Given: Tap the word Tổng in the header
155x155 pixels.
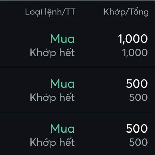Looking at the screenshot, I should [138, 12].
